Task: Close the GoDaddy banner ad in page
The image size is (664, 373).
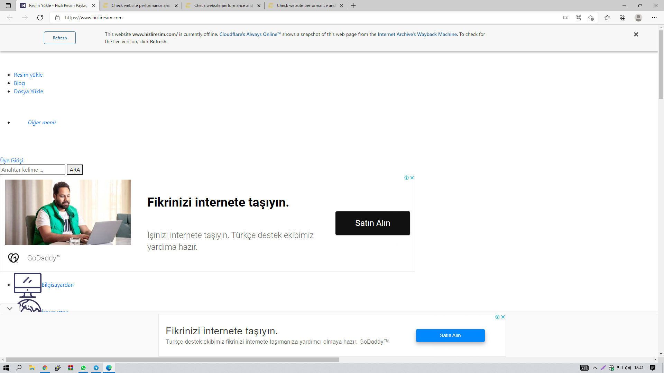Action: coord(412,178)
